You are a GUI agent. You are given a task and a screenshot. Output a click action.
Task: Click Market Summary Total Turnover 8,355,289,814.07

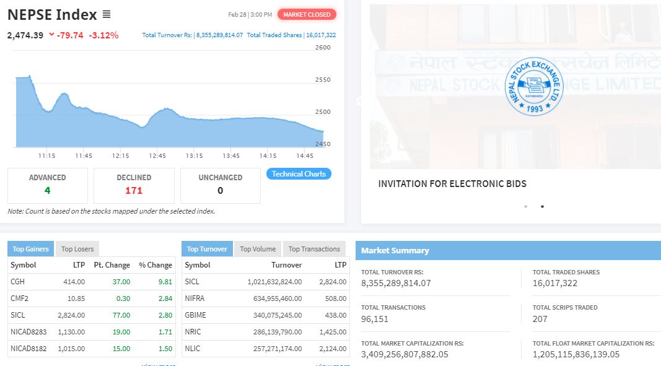[396, 284]
